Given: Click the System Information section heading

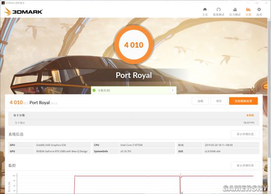Looking at the screenshot, I should pyautogui.click(x=16, y=134).
